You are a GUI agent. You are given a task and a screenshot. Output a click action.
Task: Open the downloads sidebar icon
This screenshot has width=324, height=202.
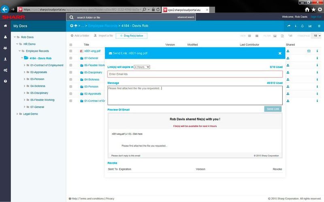pos(5,59)
